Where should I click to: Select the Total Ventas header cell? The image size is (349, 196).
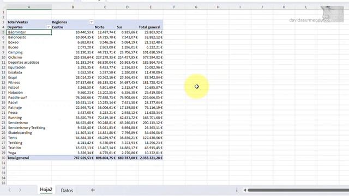[29, 22]
